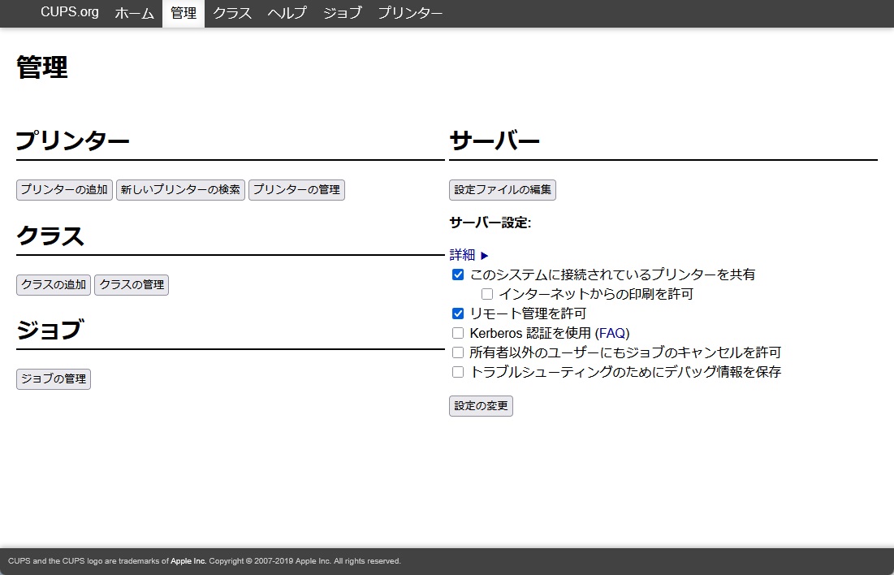Apply with the 設定の変更 button
This screenshot has height=575, width=894.
(x=481, y=406)
